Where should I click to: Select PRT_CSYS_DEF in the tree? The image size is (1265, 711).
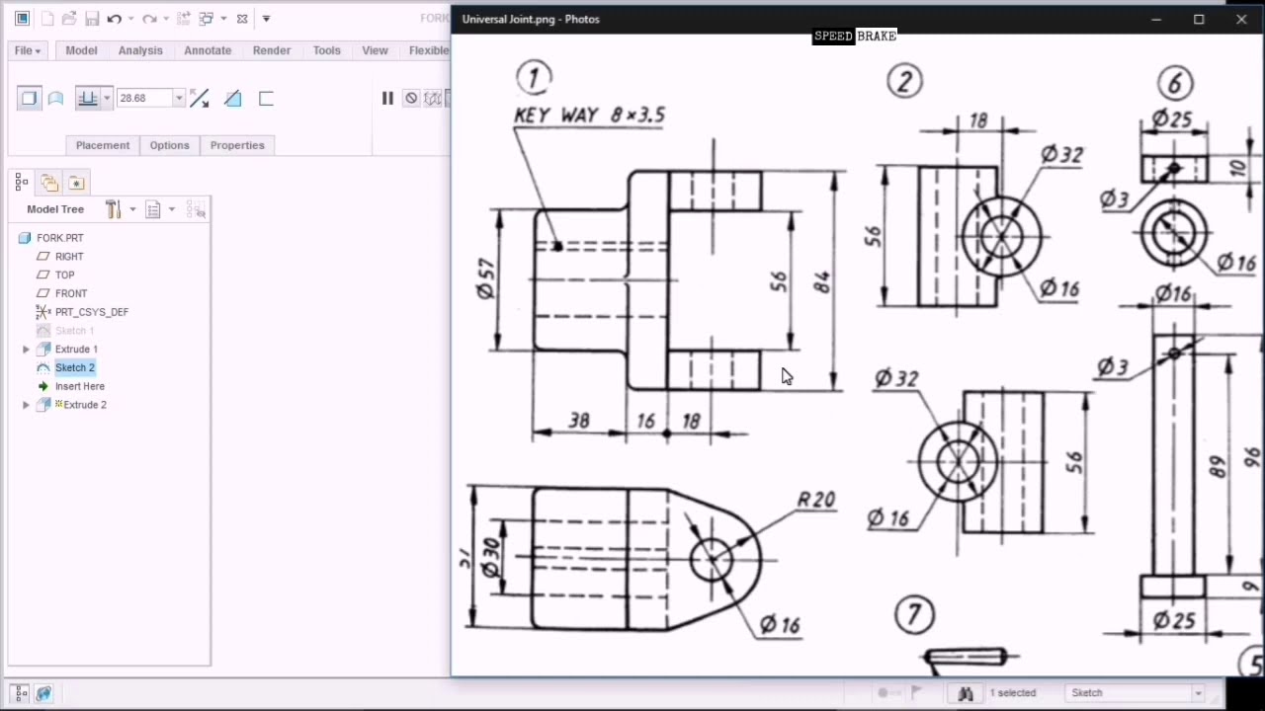tap(92, 312)
